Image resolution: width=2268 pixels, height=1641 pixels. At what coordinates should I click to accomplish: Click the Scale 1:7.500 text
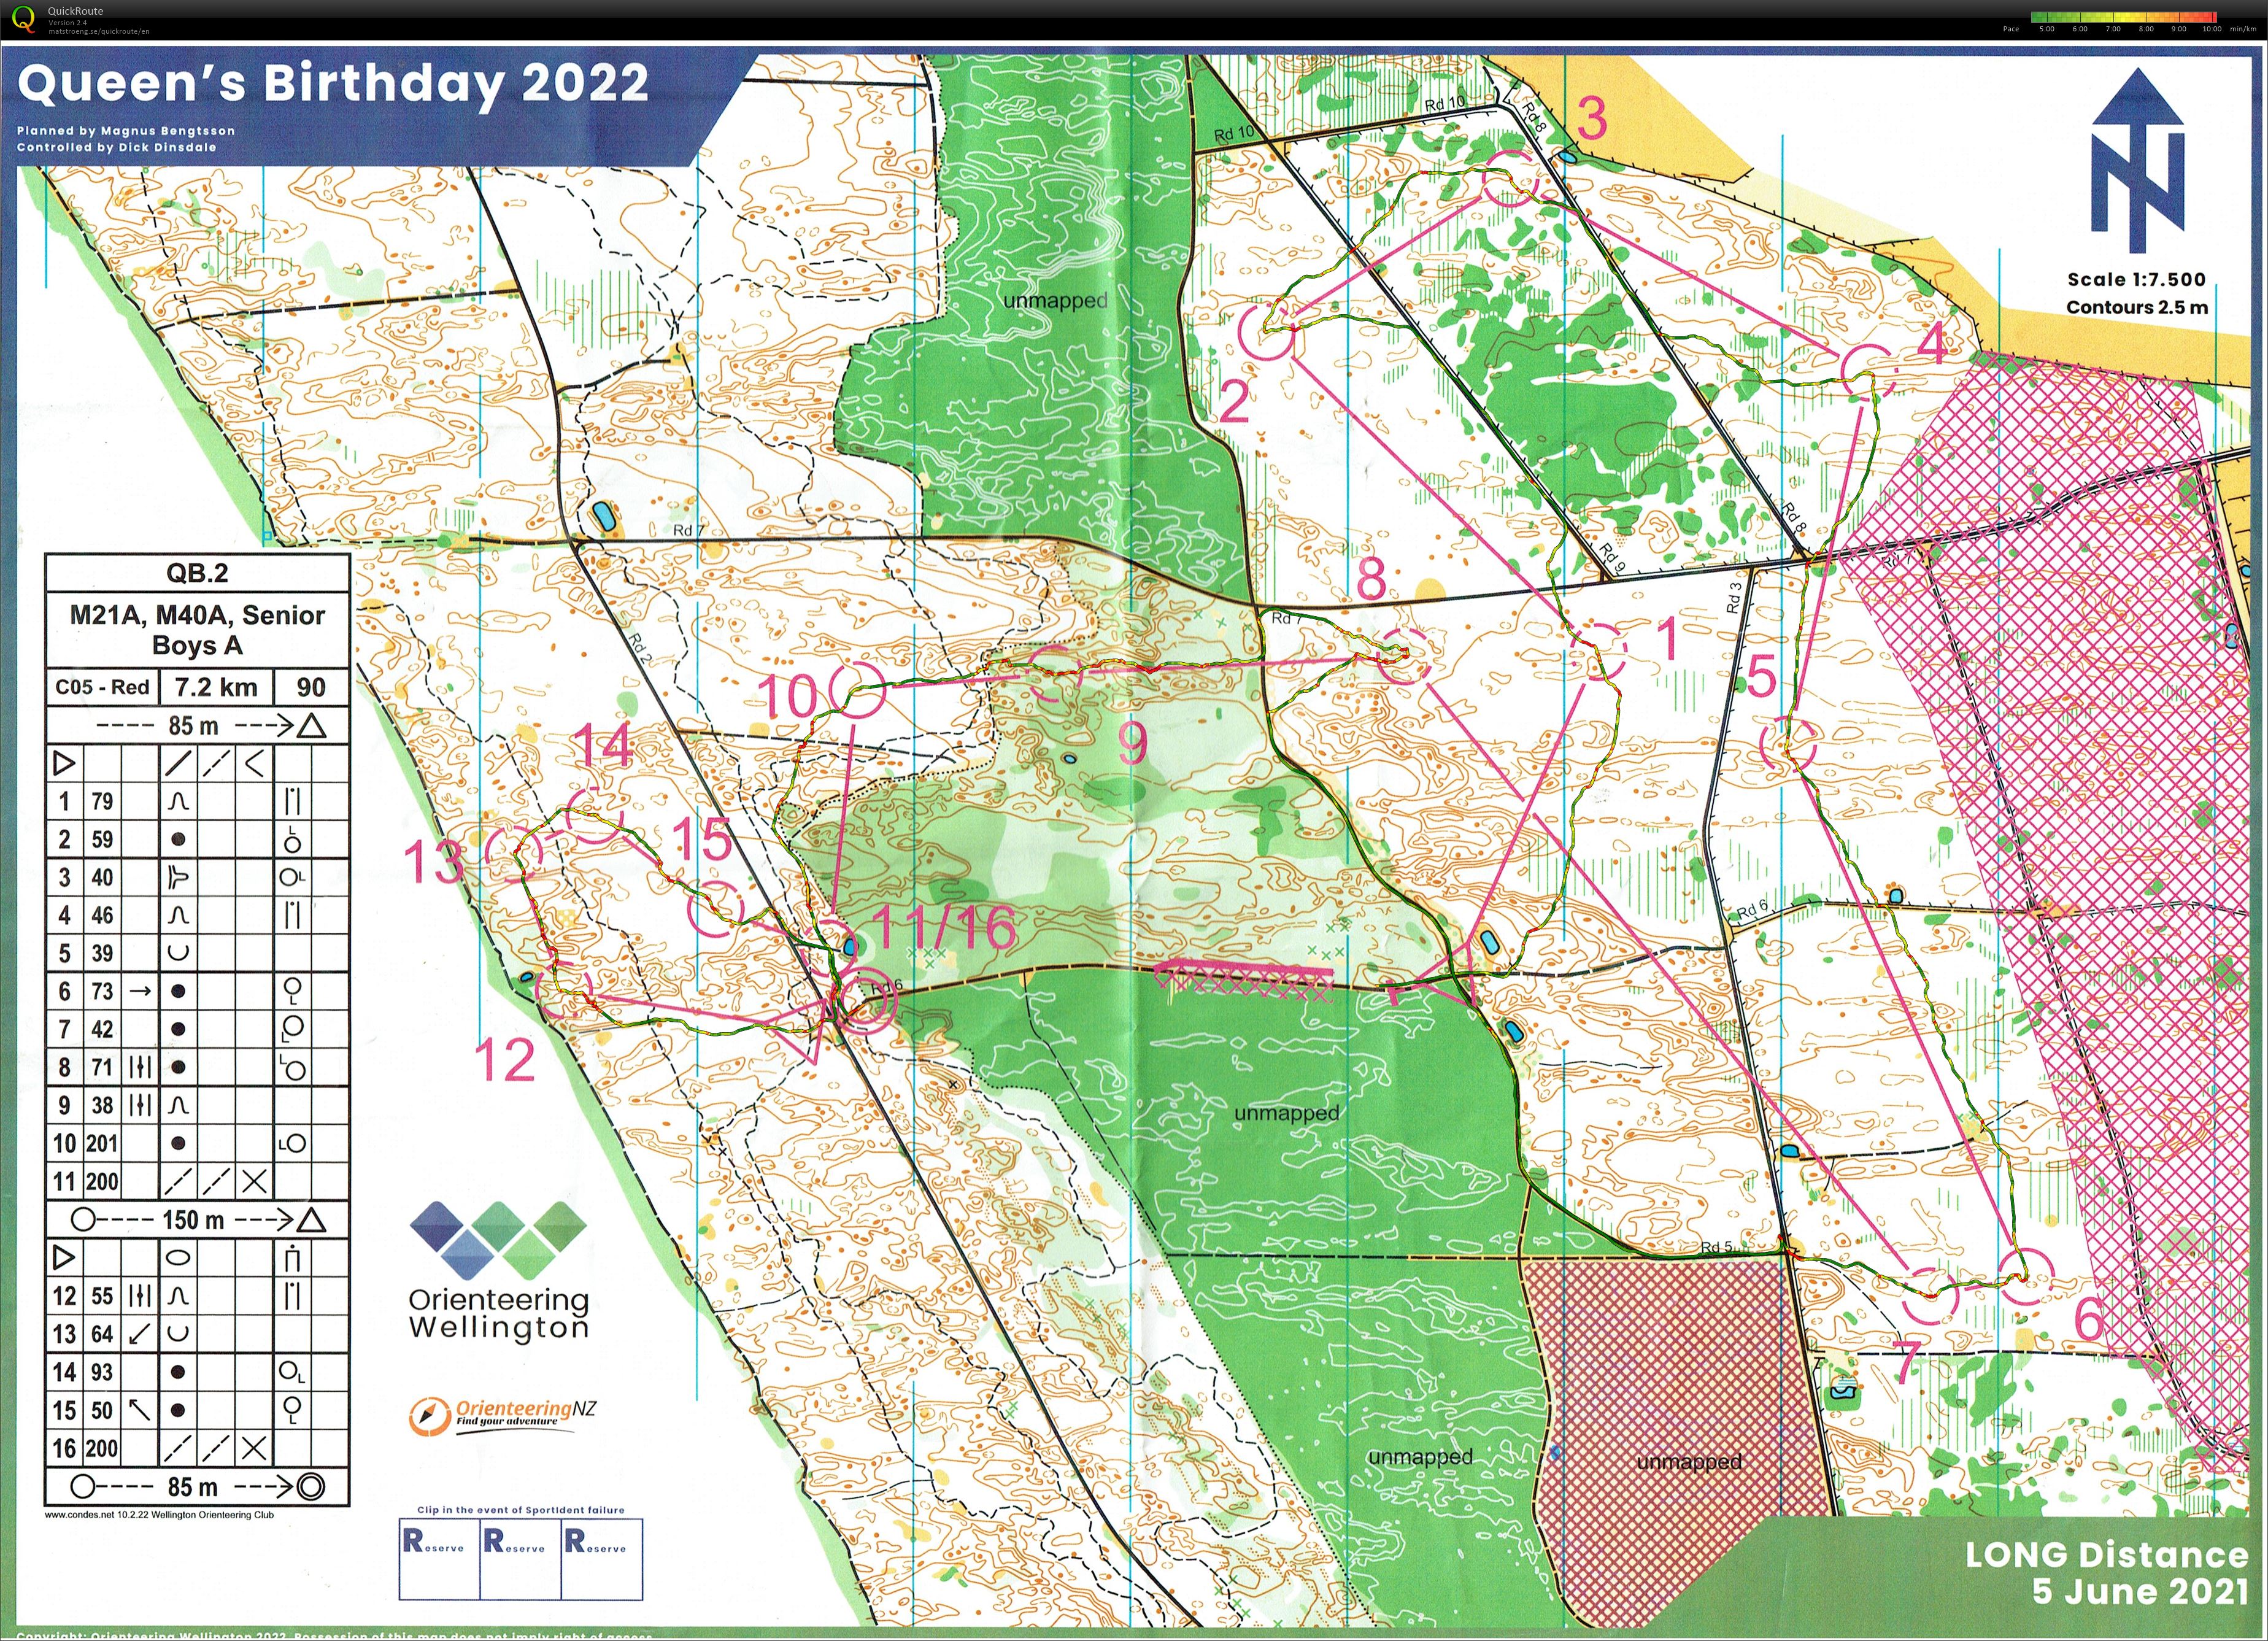click(2136, 279)
